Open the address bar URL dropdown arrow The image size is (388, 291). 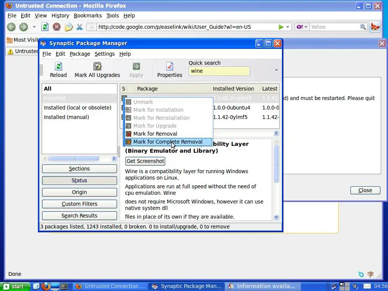click(288, 27)
